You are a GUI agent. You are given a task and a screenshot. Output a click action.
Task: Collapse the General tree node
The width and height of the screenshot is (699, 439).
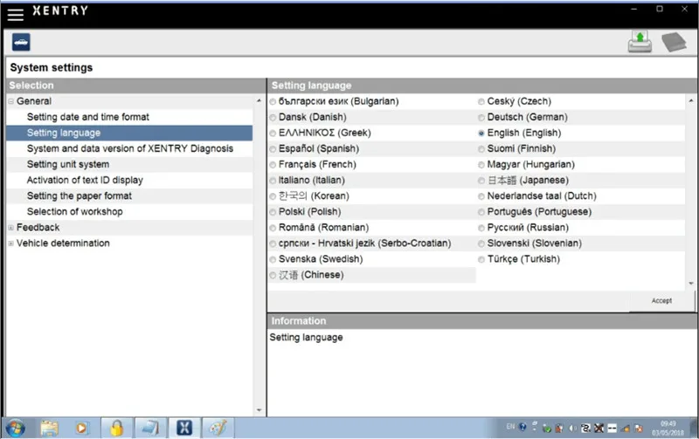pyautogui.click(x=10, y=101)
